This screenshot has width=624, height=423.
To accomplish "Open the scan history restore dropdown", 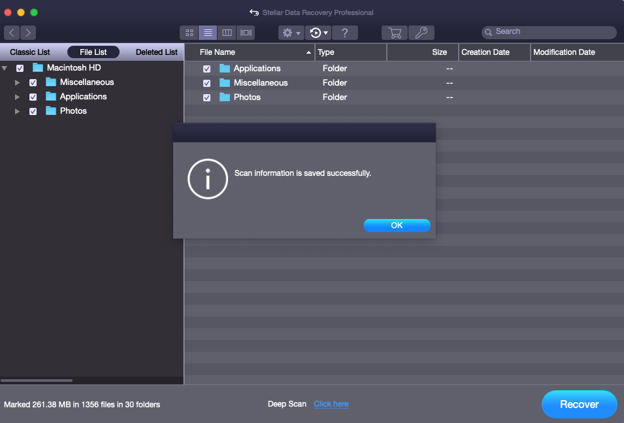I will pyautogui.click(x=318, y=33).
